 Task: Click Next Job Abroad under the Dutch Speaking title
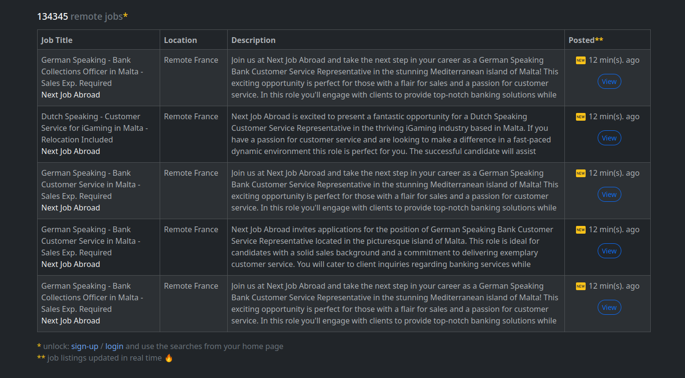tap(71, 151)
